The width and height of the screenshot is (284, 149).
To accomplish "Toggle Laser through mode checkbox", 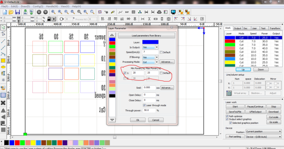I will click(144, 105).
